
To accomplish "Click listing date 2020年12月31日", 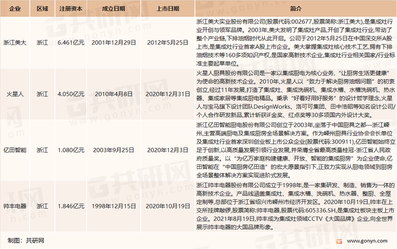I will pyautogui.click(x=168, y=94).
